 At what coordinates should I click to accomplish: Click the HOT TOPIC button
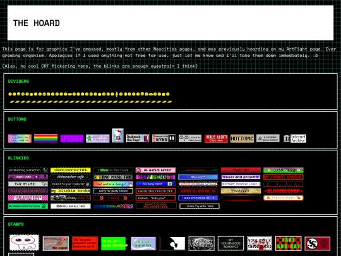tap(242, 138)
